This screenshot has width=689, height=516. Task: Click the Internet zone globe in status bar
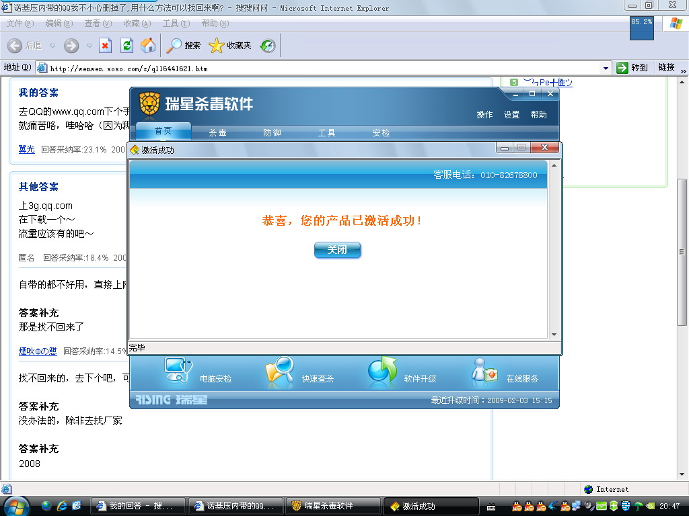tap(588, 489)
